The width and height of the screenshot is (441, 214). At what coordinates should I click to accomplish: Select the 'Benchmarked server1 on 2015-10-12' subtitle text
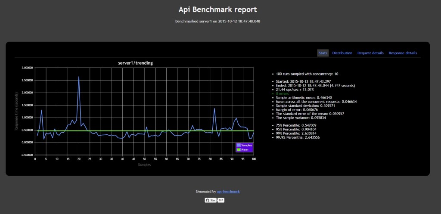(217, 21)
